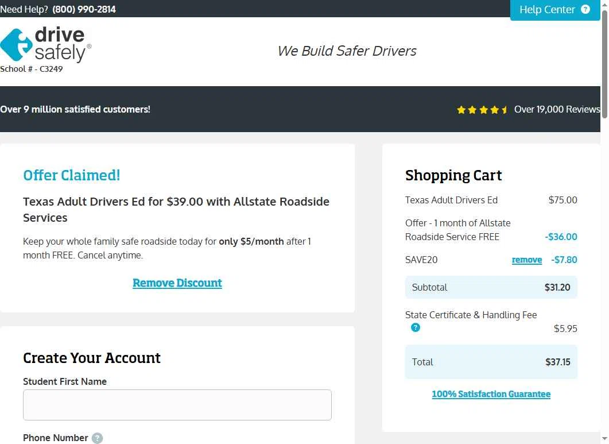Click the Create Your Account heading
The width and height of the screenshot is (609, 444).
coord(92,358)
